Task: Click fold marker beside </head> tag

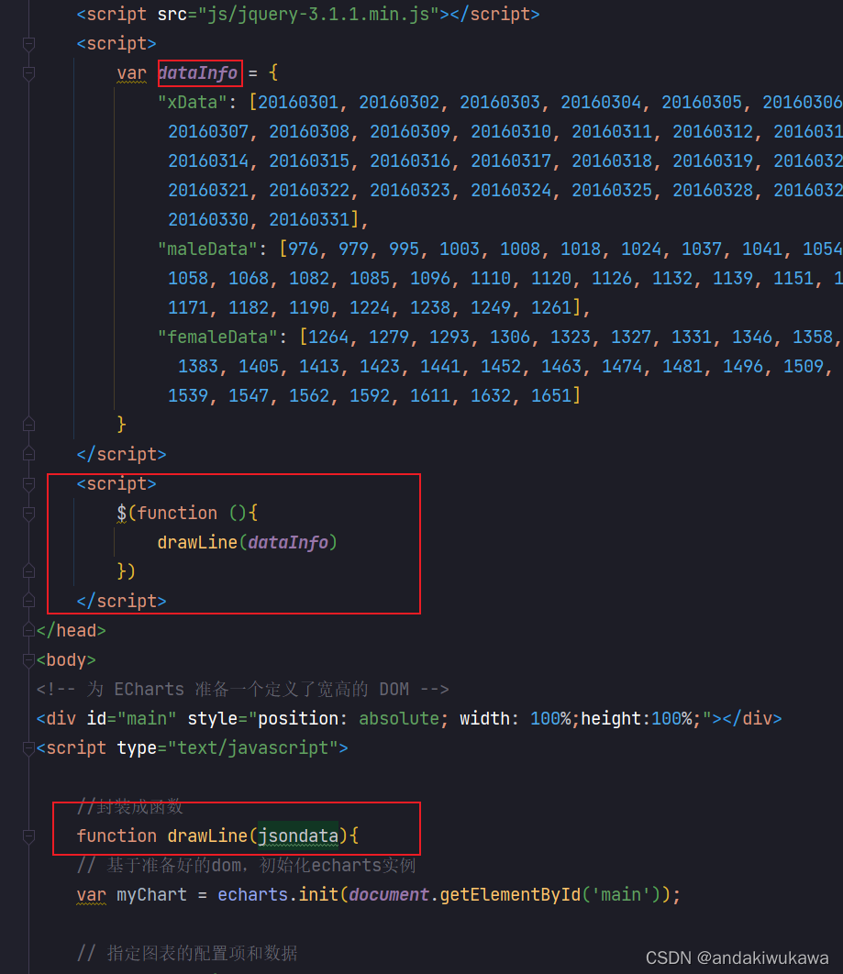Action: (x=28, y=630)
